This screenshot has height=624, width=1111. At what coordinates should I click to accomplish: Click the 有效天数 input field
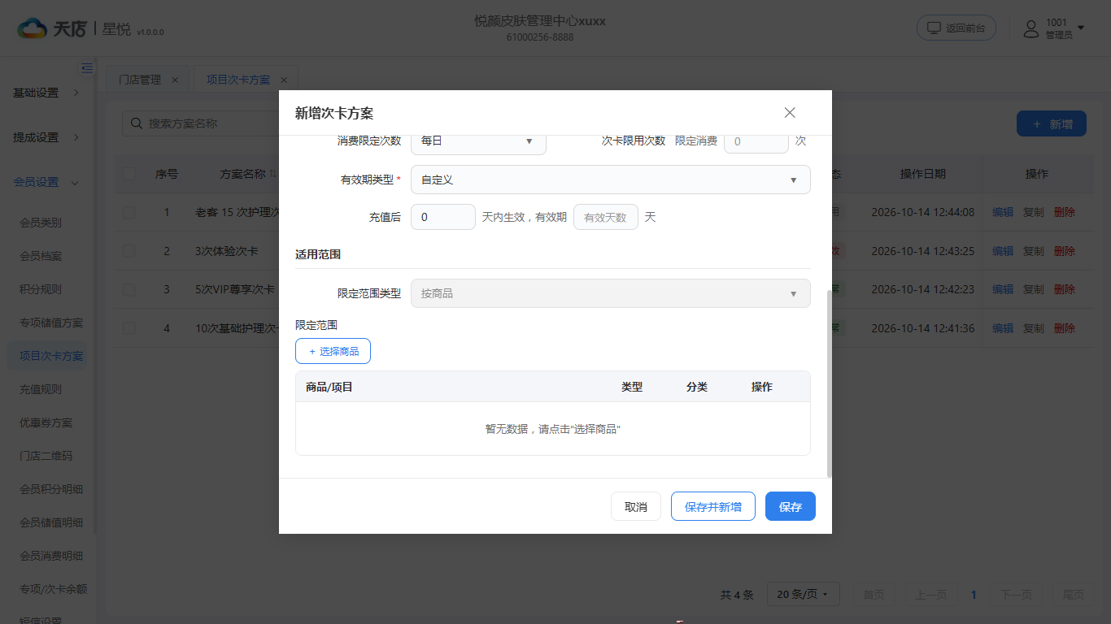(x=606, y=217)
